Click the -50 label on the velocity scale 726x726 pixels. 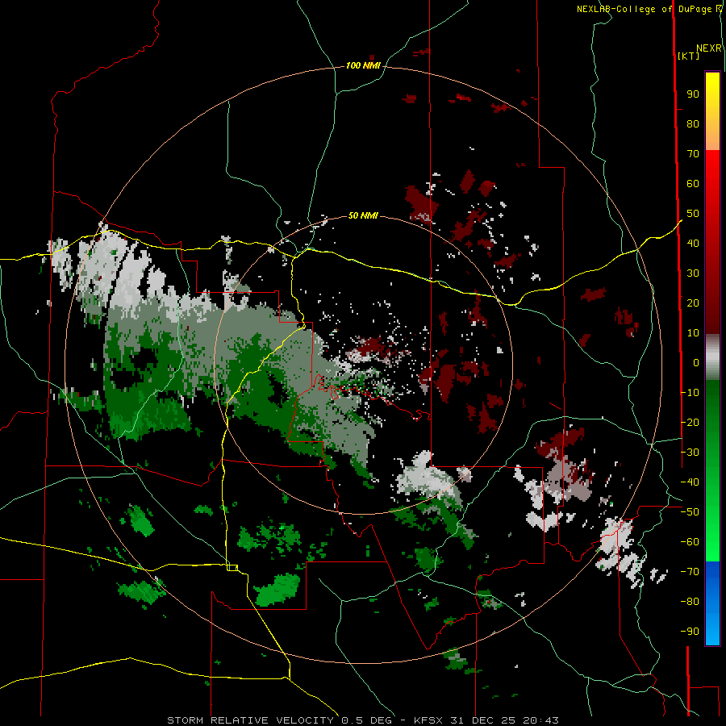click(x=690, y=512)
